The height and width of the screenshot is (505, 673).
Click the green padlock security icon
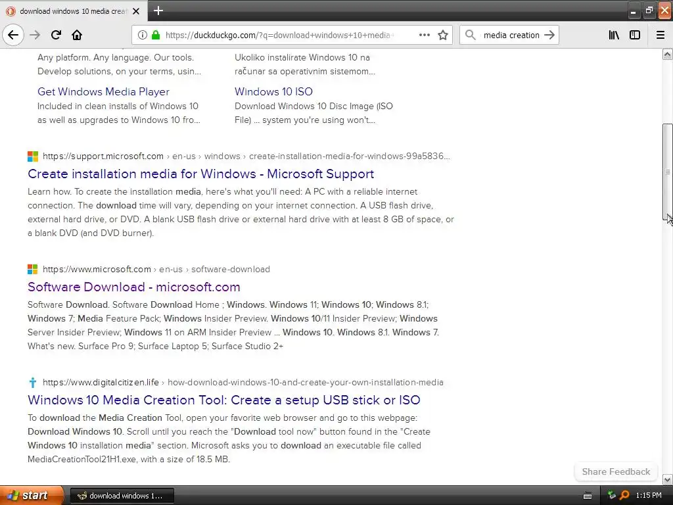156,35
